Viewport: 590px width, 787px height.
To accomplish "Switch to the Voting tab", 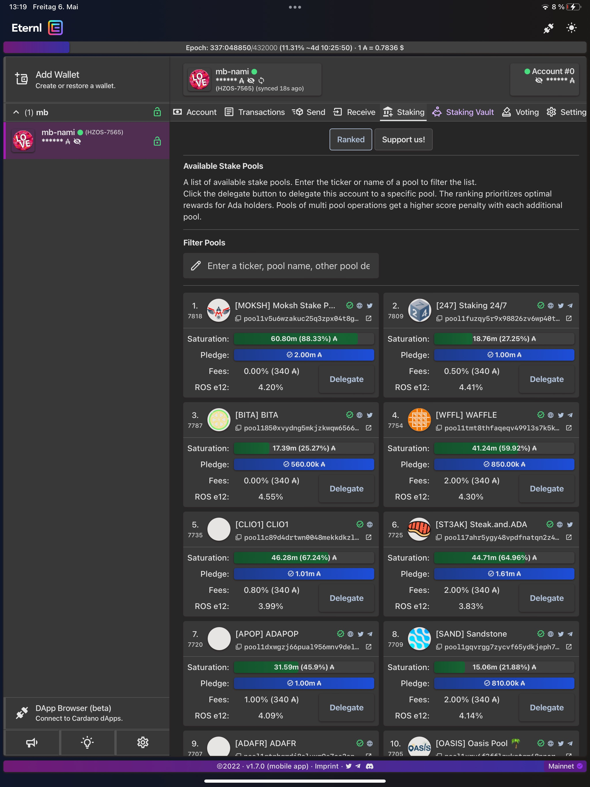I will coord(520,112).
